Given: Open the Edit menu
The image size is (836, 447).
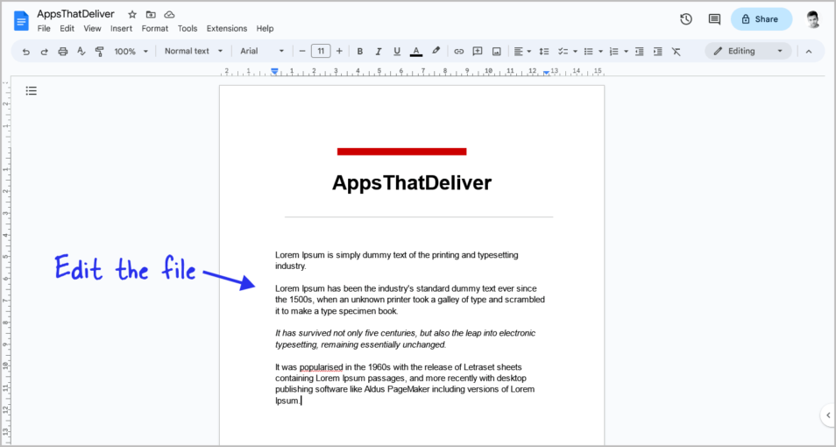Looking at the screenshot, I should tap(67, 29).
